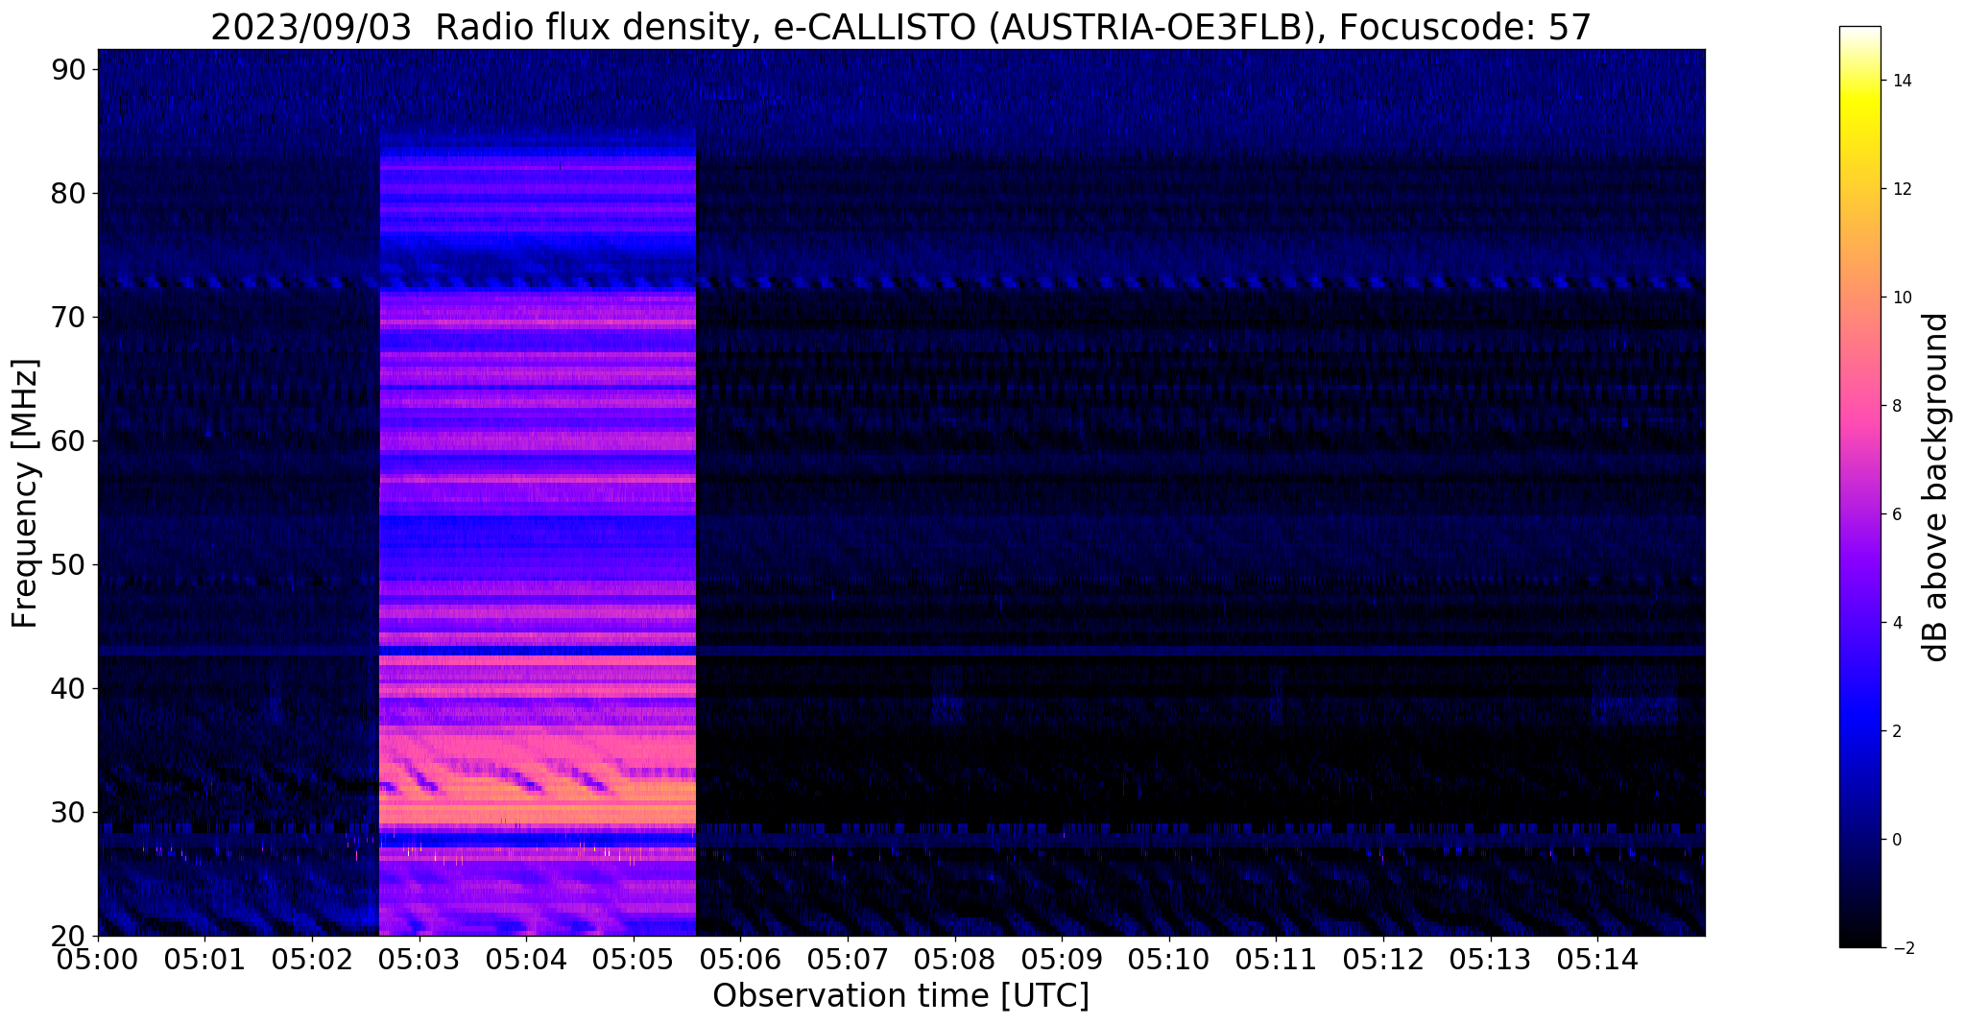Select the 05:01 time tick label
1965x1024 pixels.
(x=204, y=959)
